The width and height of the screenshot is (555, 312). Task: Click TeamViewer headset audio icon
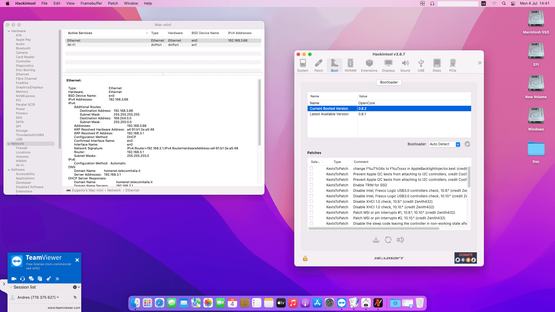23,279
